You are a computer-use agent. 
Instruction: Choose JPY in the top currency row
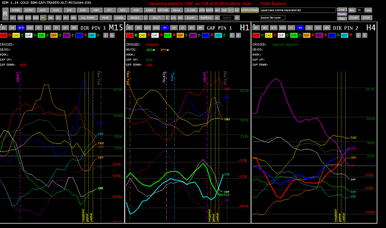click(x=109, y=10)
